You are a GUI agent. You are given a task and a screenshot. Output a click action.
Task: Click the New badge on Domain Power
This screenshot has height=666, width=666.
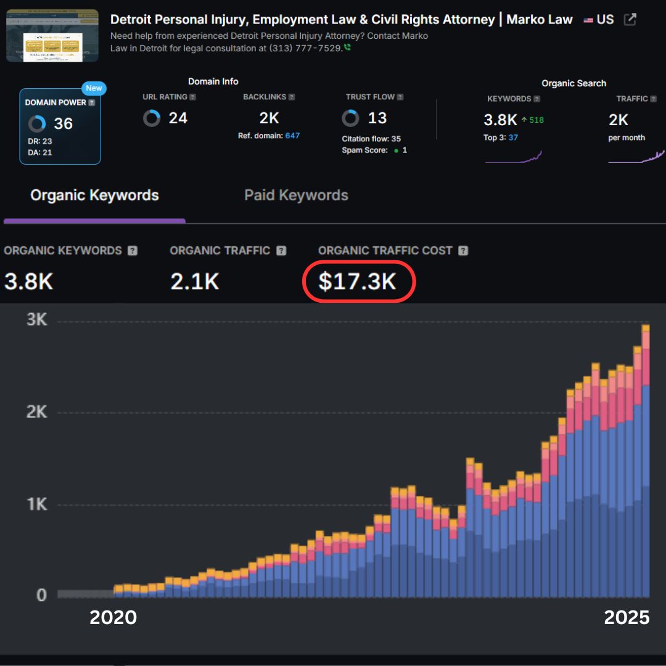(x=94, y=88)
